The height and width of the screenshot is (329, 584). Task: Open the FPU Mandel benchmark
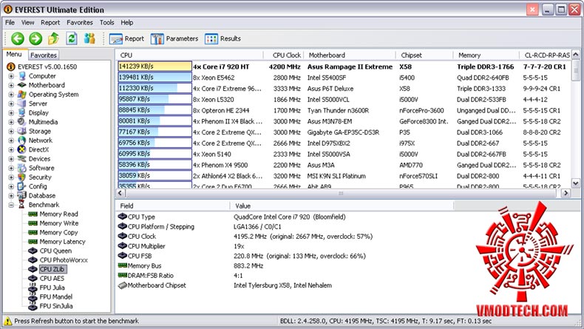point(56,296)
